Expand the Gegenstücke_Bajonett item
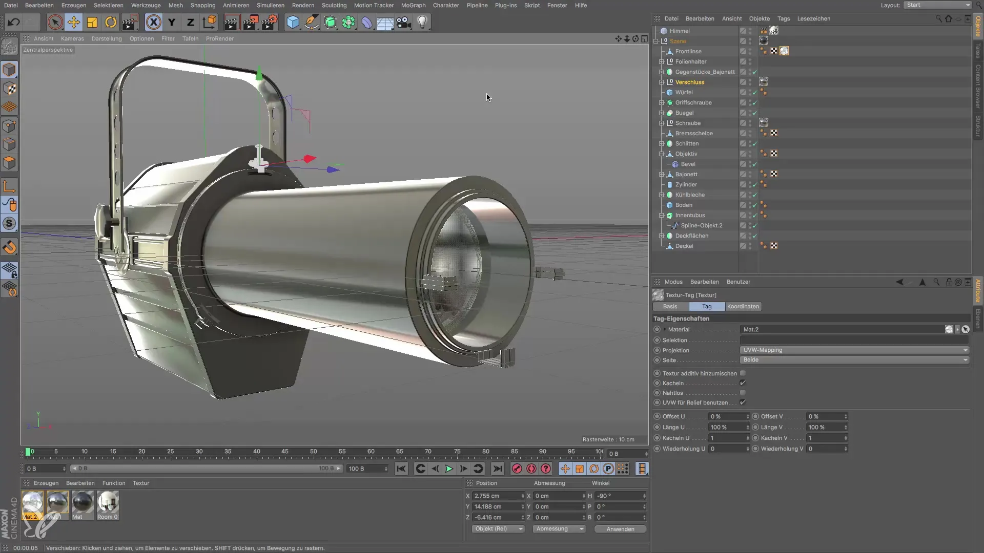The height and width of the screenshot is (553, 984). pyautogui.click(x=661, y=72)
